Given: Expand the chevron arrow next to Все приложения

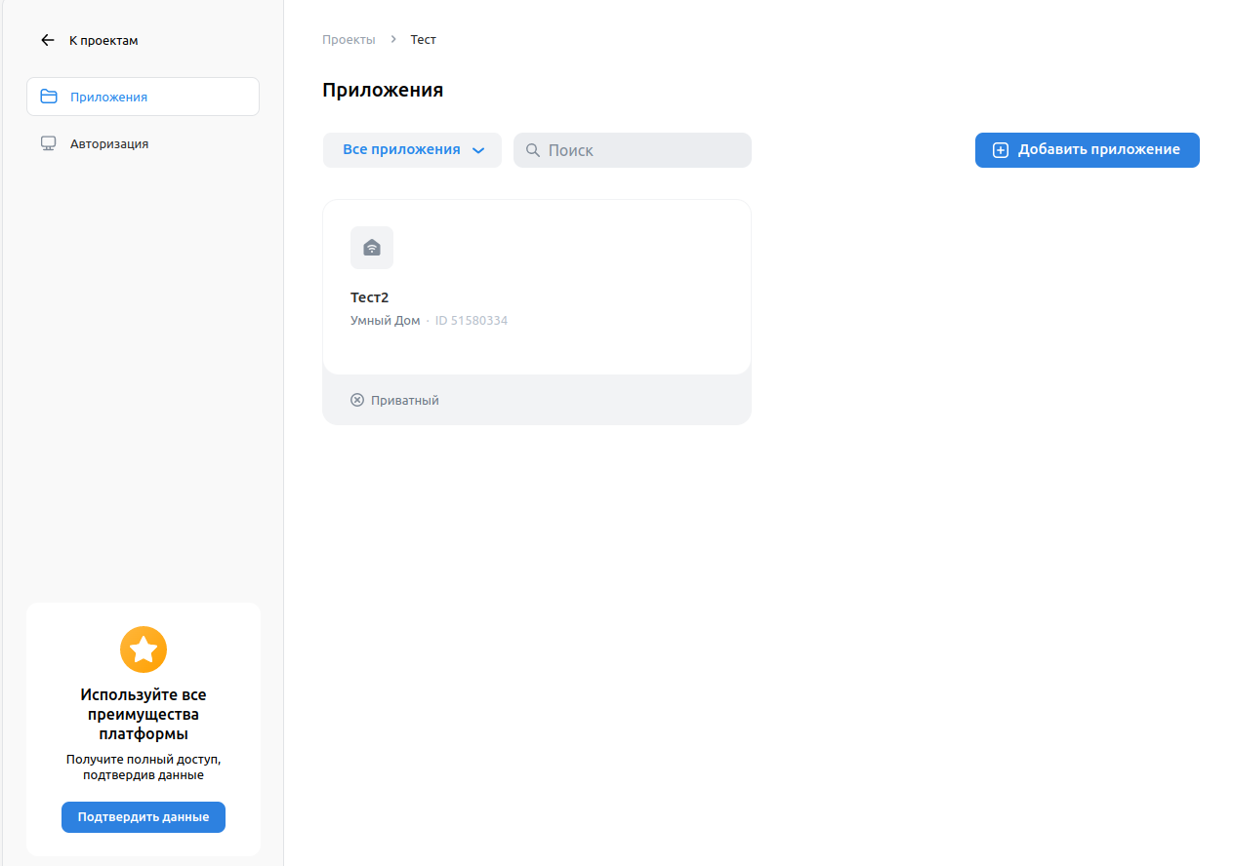Looking at the screenshot, I should (x=478, y=150).
